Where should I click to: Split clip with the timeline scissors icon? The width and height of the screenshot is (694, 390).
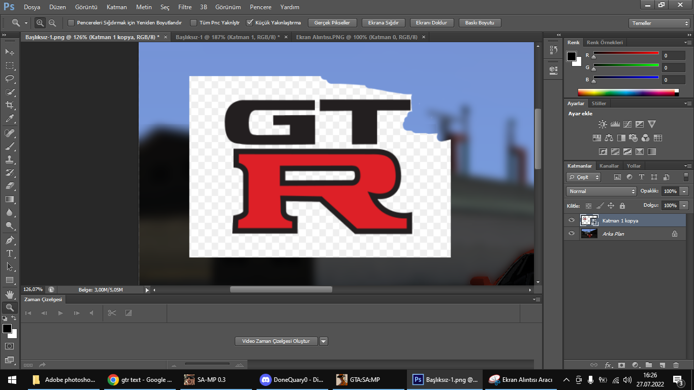click(112, 313)
